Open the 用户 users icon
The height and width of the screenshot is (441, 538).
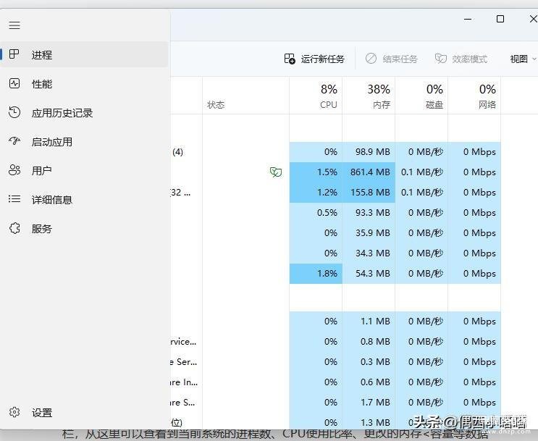(x=14, y=170)
